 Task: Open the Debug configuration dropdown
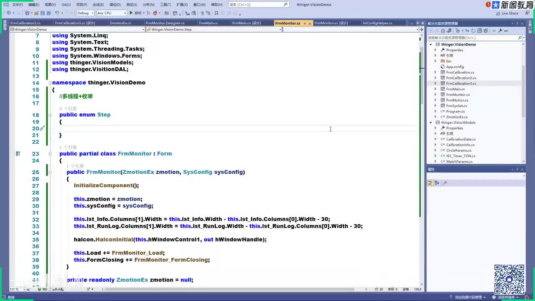86,13
